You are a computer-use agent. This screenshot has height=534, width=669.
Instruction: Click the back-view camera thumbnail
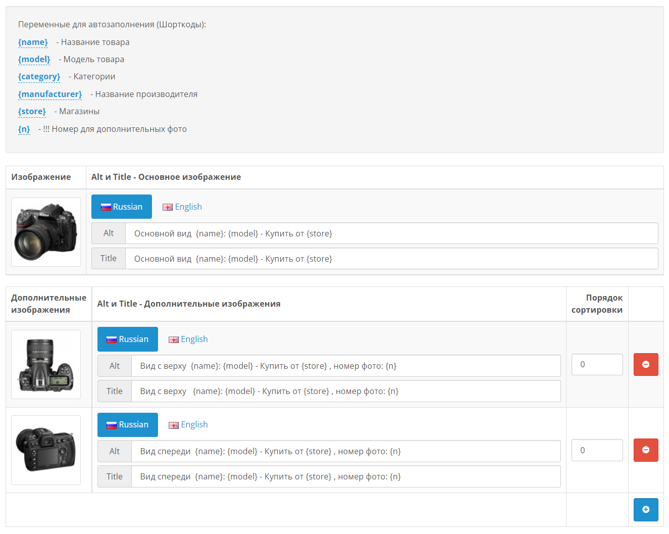(46, 450)
